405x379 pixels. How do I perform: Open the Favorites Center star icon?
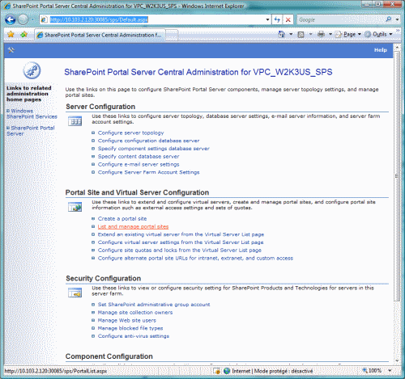pos(11,35)
